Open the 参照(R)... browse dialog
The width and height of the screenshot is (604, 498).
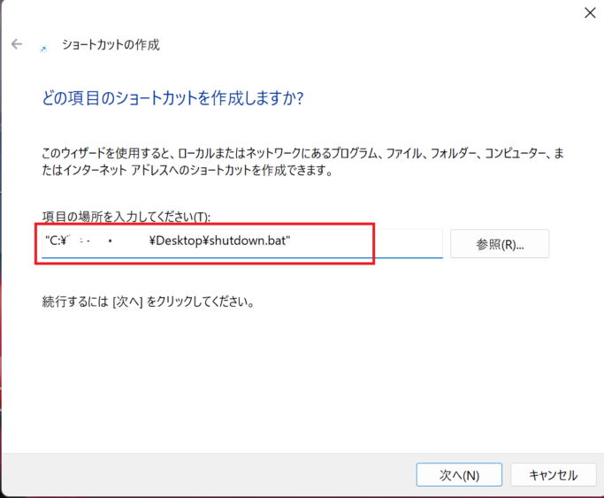(500, 244)
